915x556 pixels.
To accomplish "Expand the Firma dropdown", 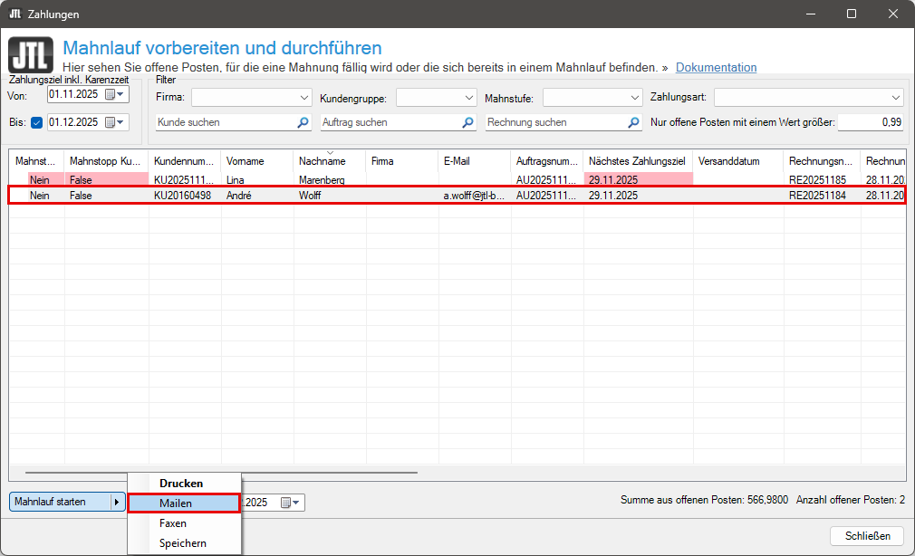I will [304, 97].
